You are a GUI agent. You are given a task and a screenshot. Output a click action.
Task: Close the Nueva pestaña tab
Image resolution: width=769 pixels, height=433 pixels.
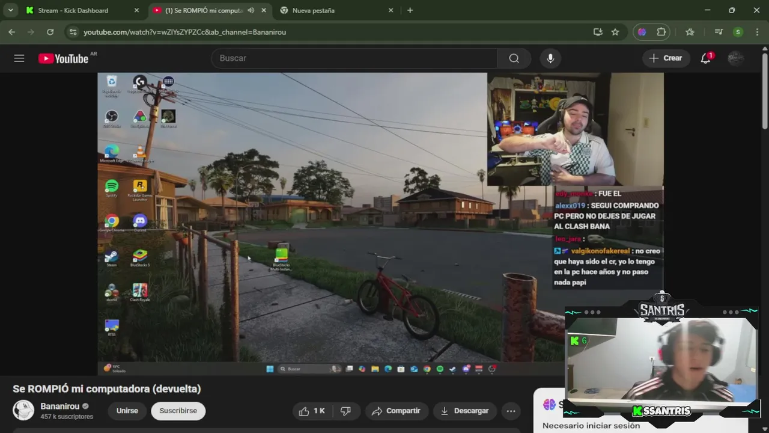coord(391,10)
